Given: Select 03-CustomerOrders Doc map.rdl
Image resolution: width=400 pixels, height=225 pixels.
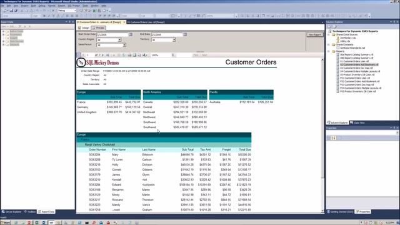Looking at the screenshot, I should [356, 68].
